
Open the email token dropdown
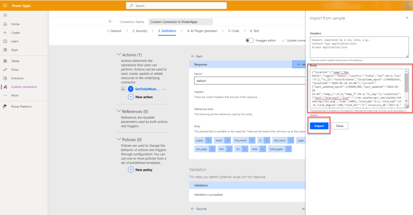(228, 140)
